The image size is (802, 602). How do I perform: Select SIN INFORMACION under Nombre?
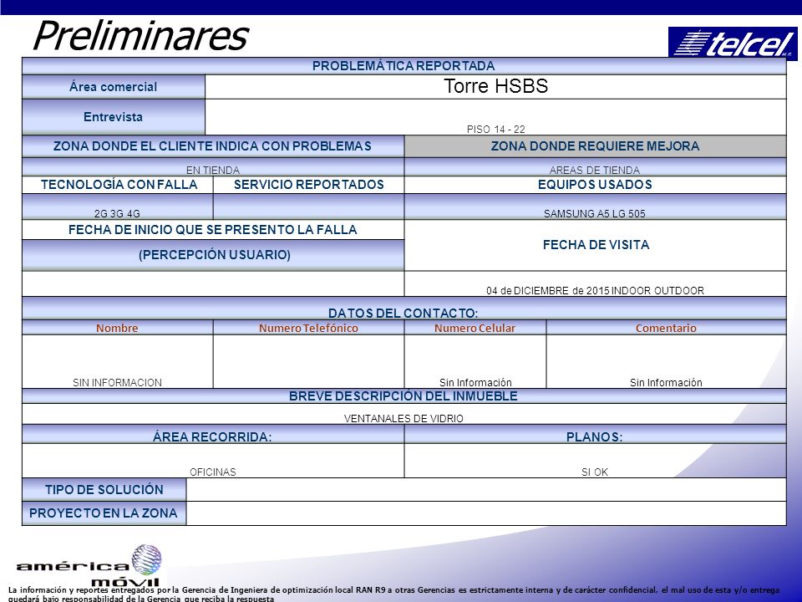(x=117, y=382)
